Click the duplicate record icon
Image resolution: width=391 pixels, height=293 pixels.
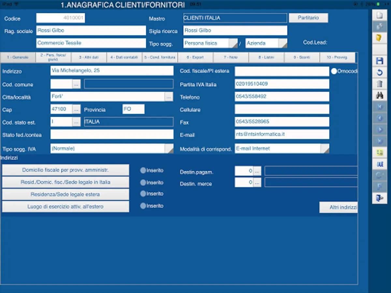coord(379,26)
